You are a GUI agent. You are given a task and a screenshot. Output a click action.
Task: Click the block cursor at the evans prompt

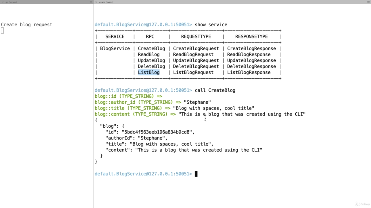click(x=196, y=174)
